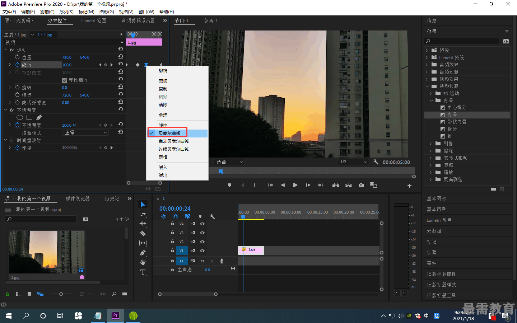Select the Type tool
Screen dimensions: 517x323
(x=143, y=272)
